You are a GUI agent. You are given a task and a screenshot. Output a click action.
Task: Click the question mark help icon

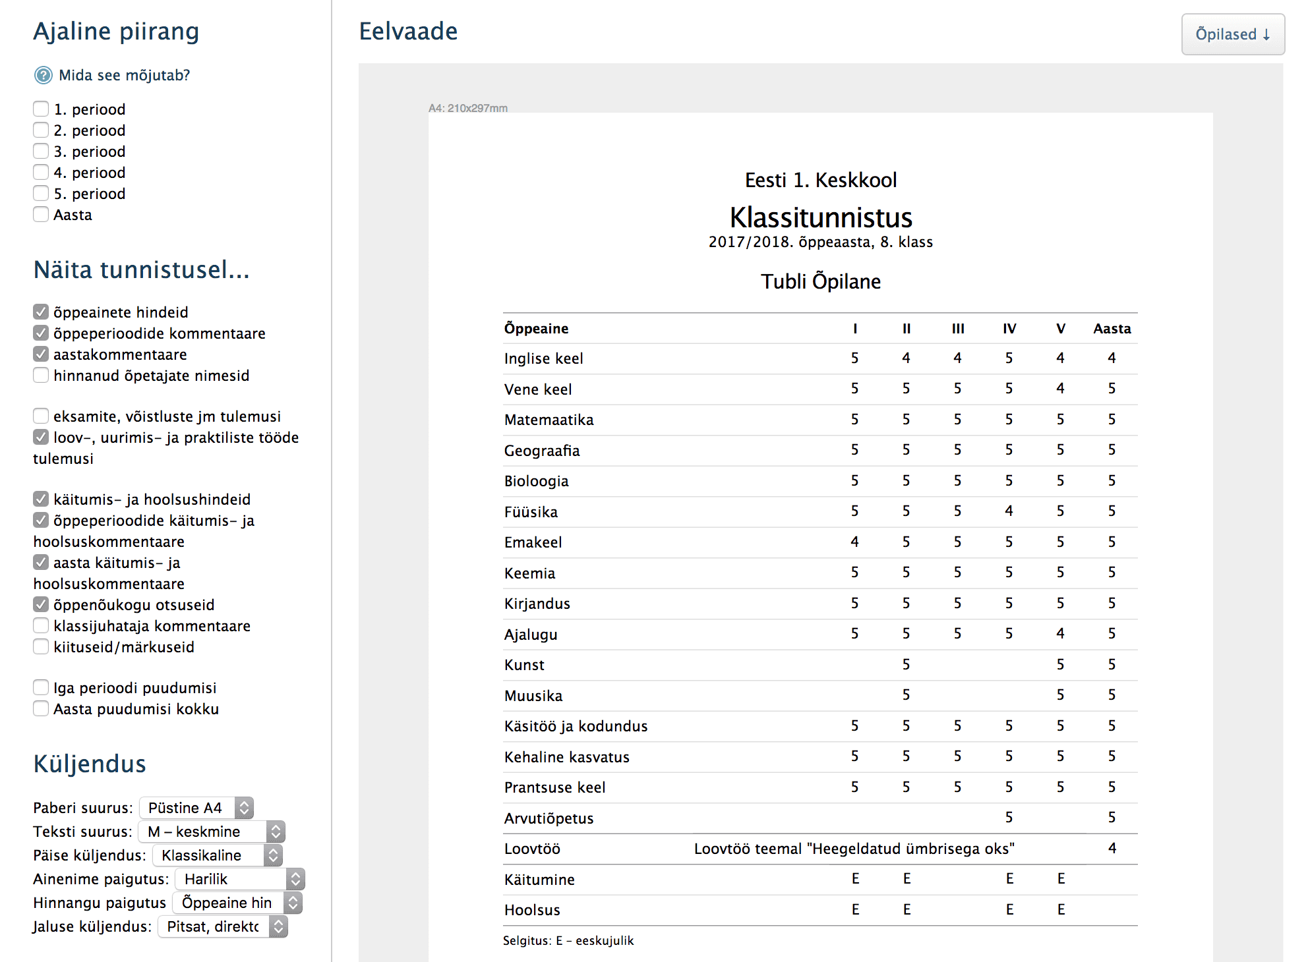(43, 75)
